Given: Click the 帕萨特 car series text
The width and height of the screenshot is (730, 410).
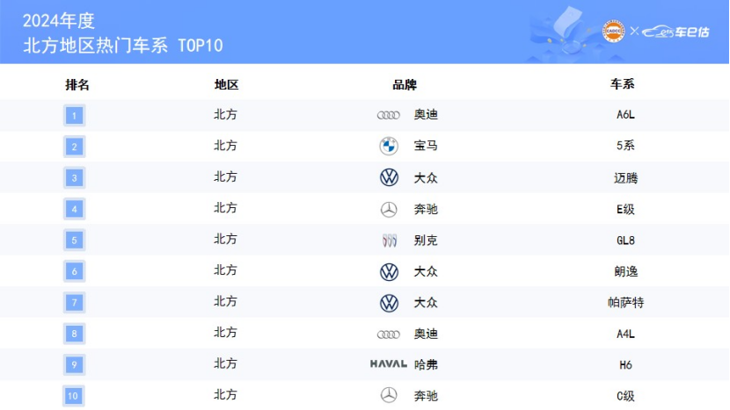Looking at the screenshot, I should pyautogui.click(x=624, y=302).
